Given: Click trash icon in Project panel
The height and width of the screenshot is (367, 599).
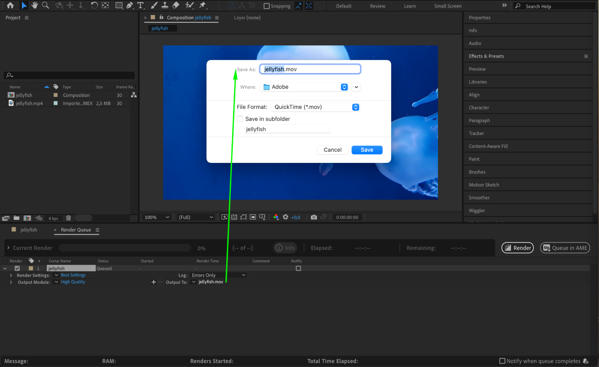Looking at the screenshot, I should coord(68,218).
